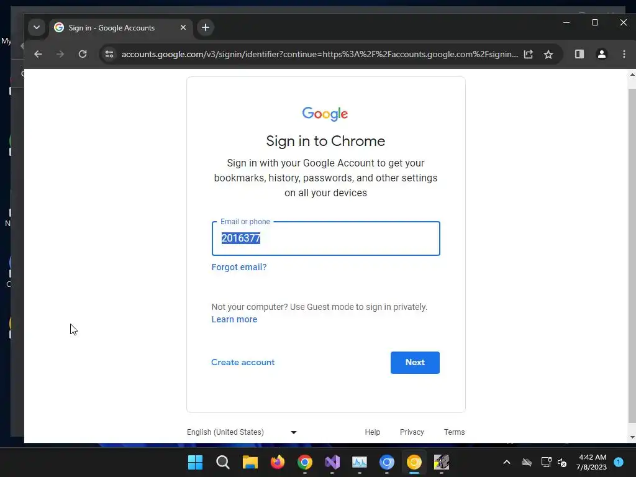The height and width of the screenshot is (477, 636).
Task: Select the Sign in - Google Accounts tab
Action: click(x=120, y=27)
